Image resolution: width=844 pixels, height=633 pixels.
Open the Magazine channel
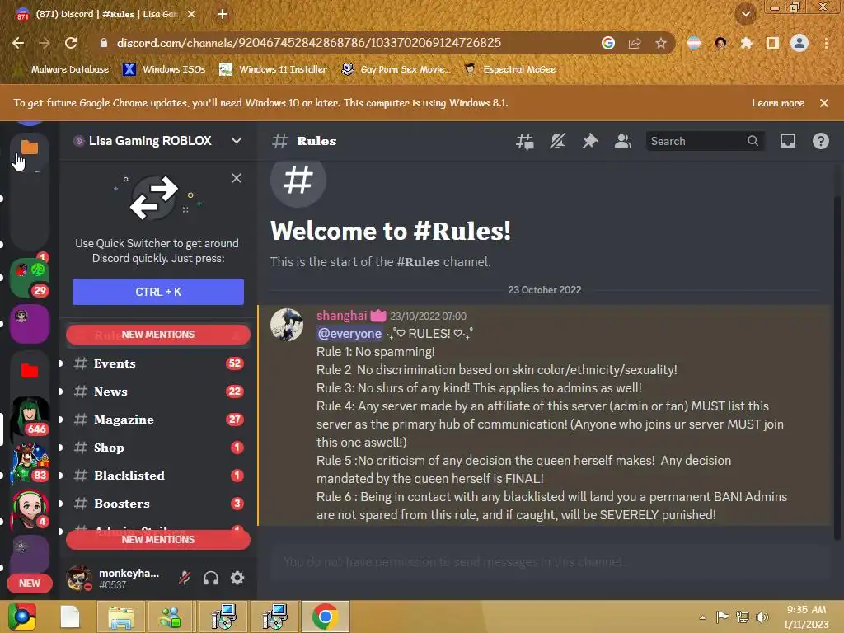[157, 420]
